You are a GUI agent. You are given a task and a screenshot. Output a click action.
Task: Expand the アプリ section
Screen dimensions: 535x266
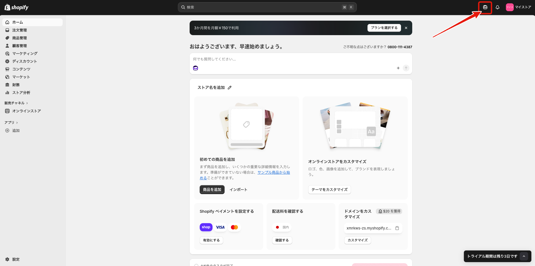(11, 122)
